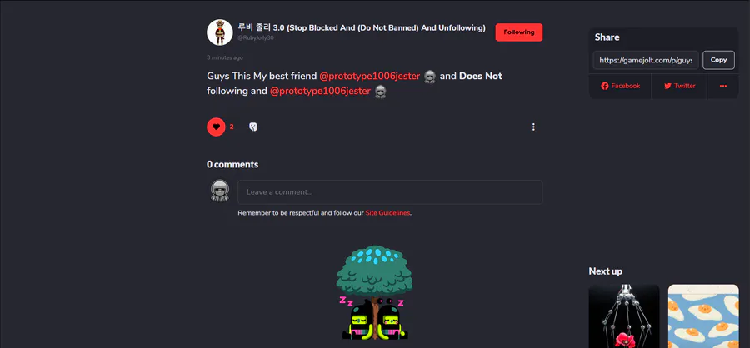Open the Site Guidelines link
This screenshot has height=348, width=750.
[x=387, y=213]
